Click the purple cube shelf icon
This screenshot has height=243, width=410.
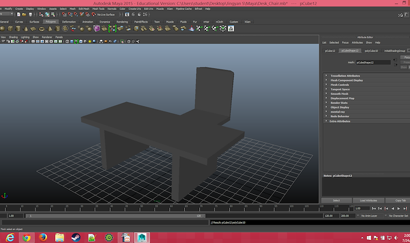97,28
